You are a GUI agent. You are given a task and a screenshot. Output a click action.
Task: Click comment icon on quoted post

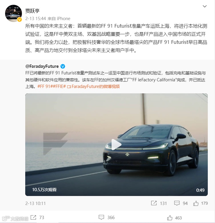click(x=177, y=203)
